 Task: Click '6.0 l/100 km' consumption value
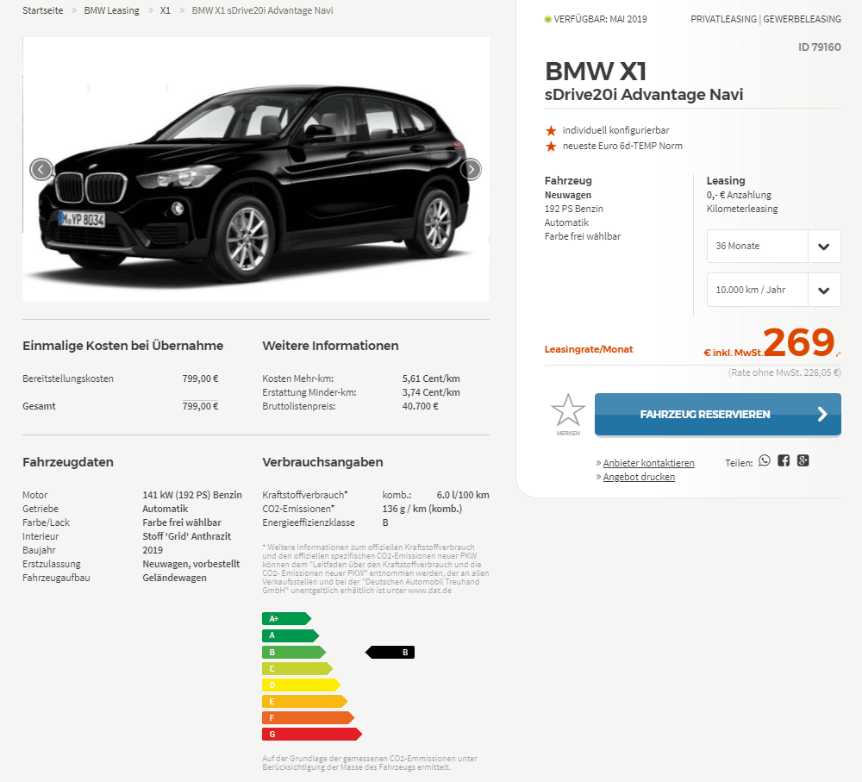pos(463,495)
